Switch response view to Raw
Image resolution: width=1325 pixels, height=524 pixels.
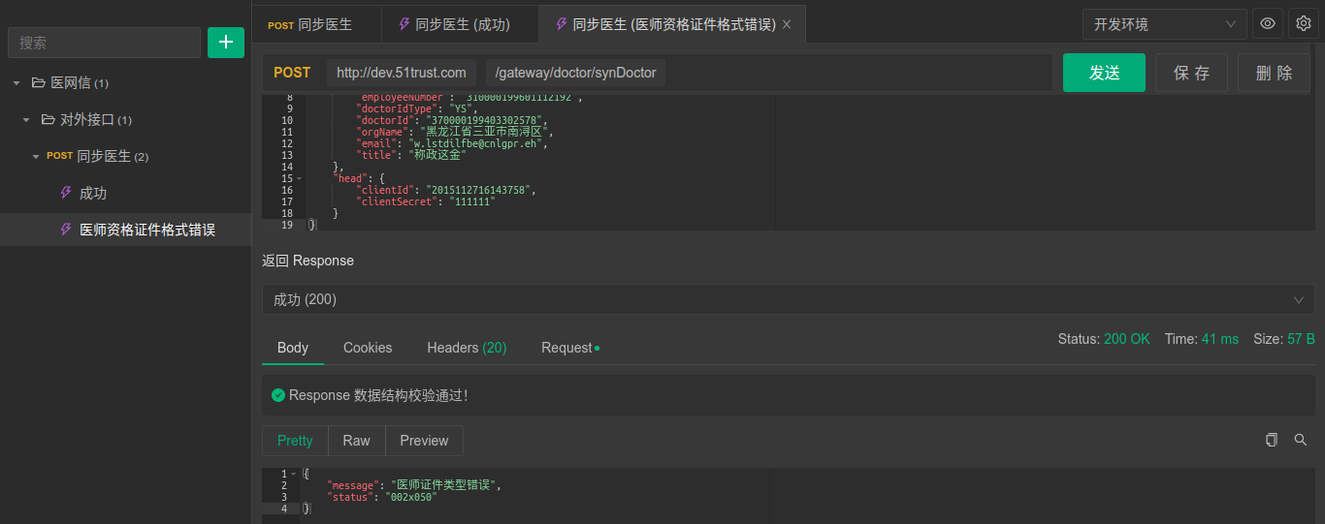[x=356, y=441]
